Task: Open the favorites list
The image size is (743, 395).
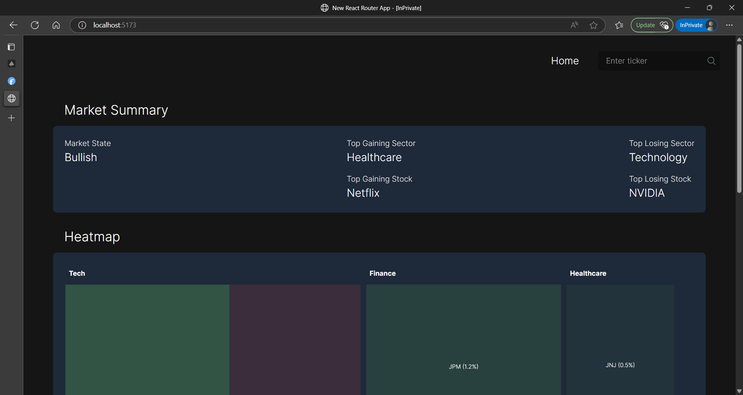Action: point(619,25)
